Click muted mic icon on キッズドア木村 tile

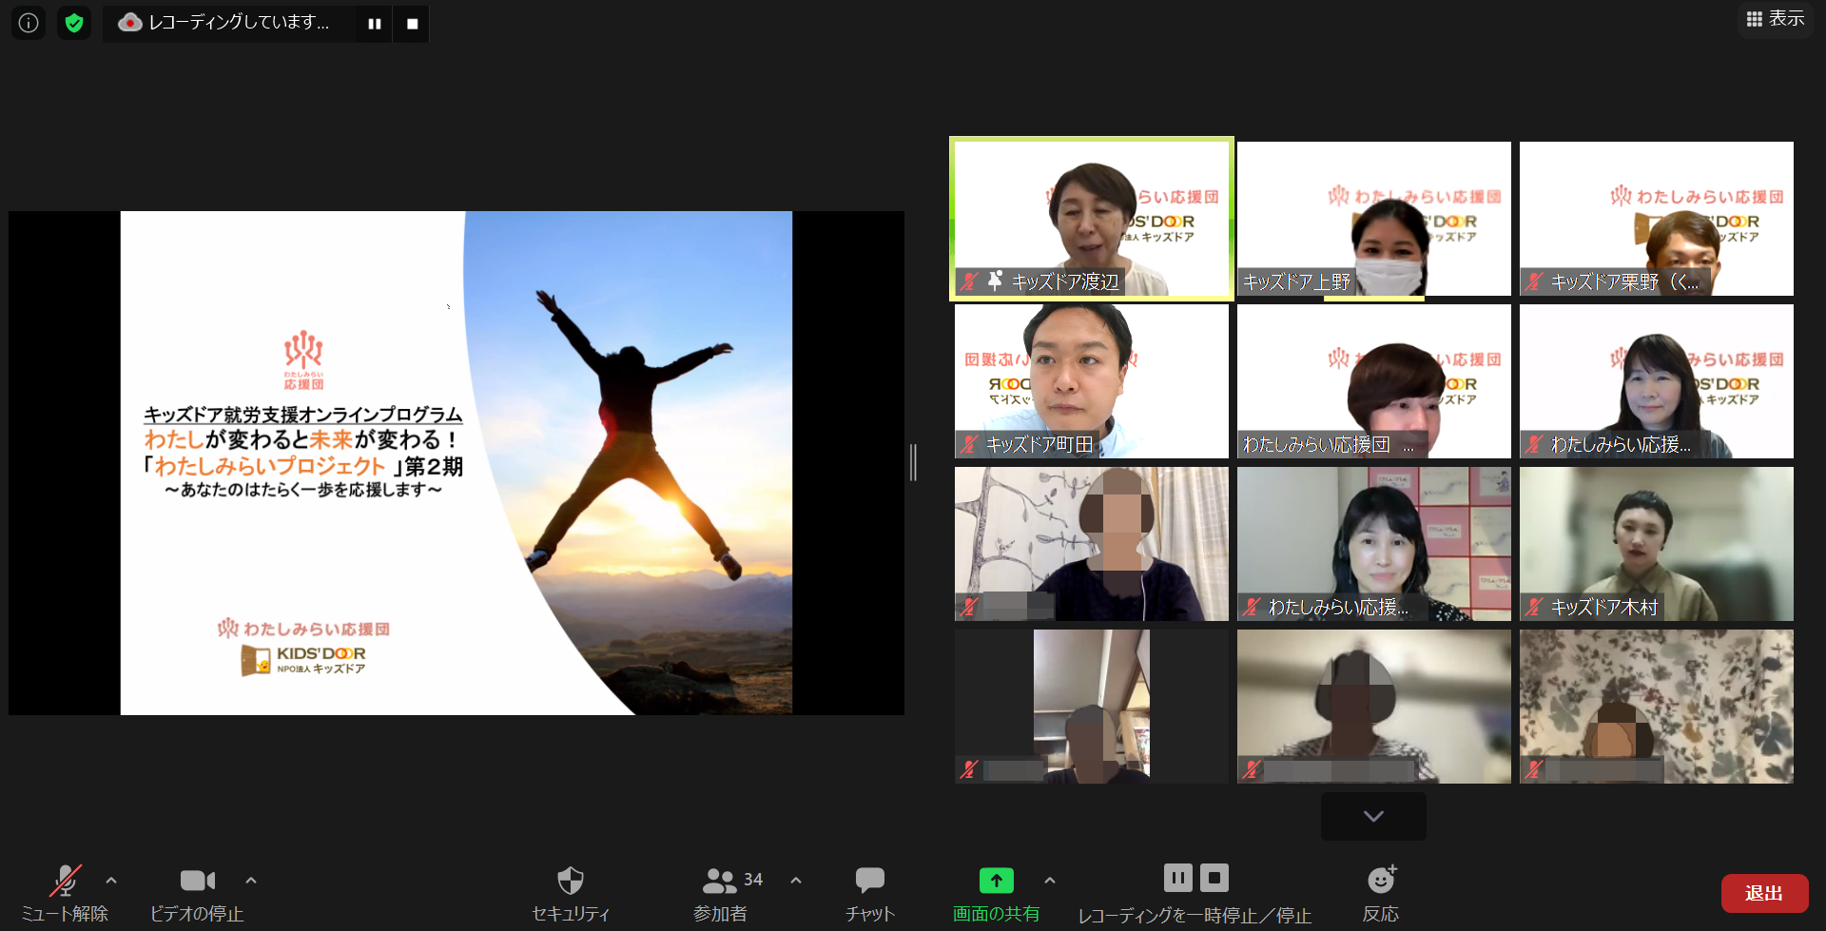[x=1534, y=607]
